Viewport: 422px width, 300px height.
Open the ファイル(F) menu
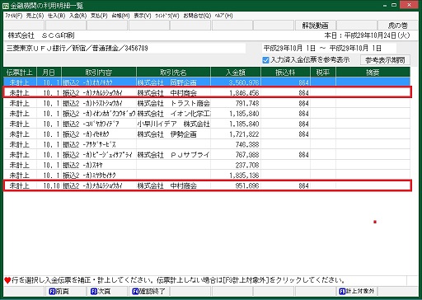pyautogui.click(x=13, y=16)
